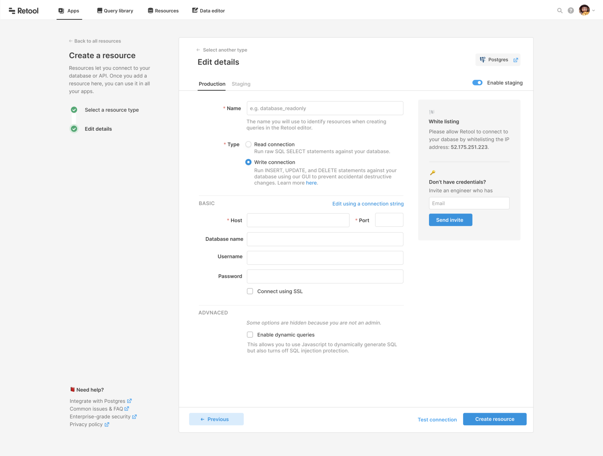
Task: Check Enable dynamic queries box
Action: [x=250, y=335]
